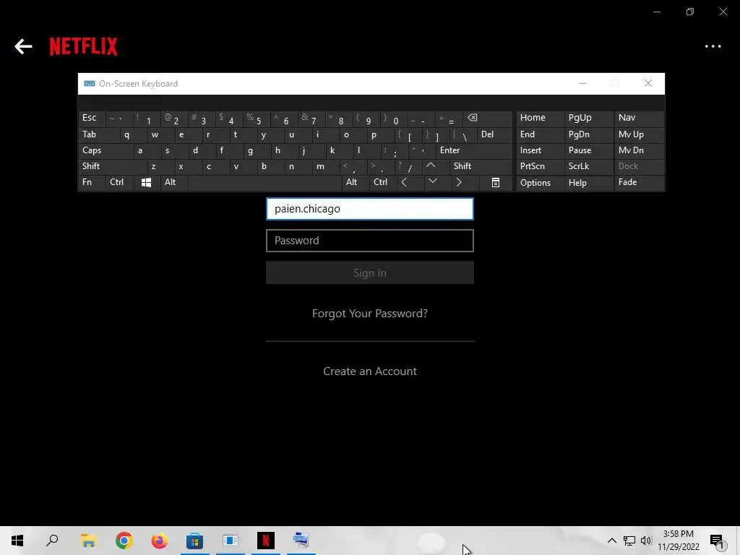Tap the context menu key on keyboard
This screenshot has height=555, width=740.
[x=496, y=183]
